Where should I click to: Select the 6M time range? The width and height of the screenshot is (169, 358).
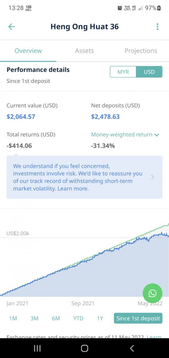[x=56, y=318]
